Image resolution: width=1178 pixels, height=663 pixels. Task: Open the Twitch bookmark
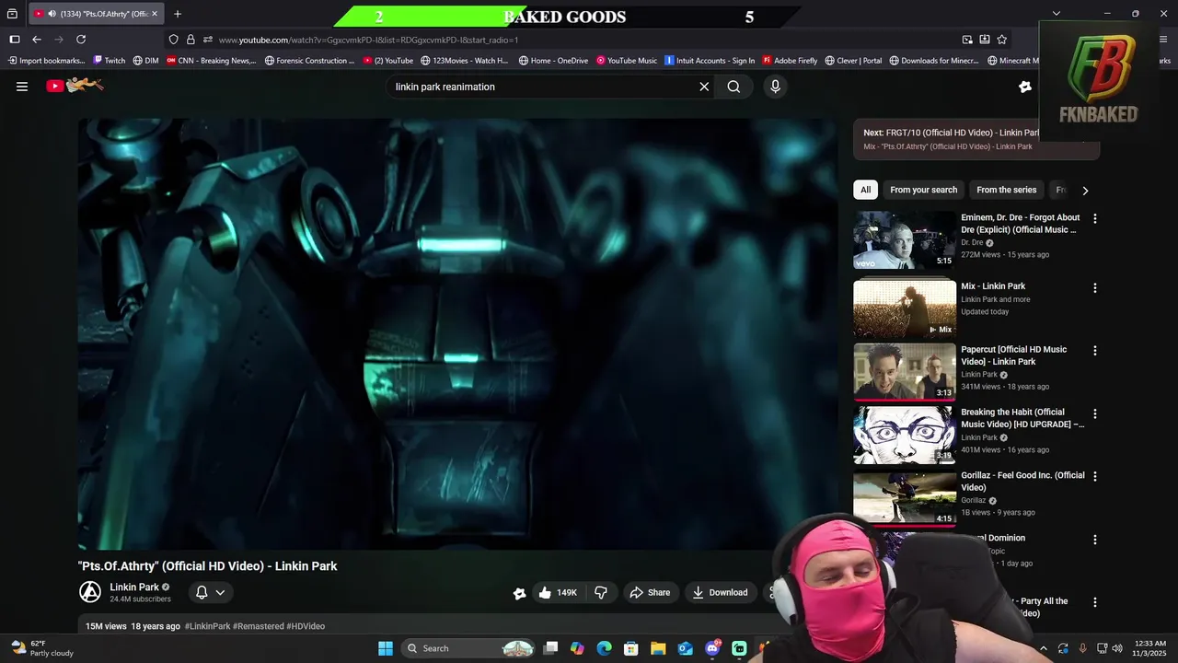[x=109, y=61]
